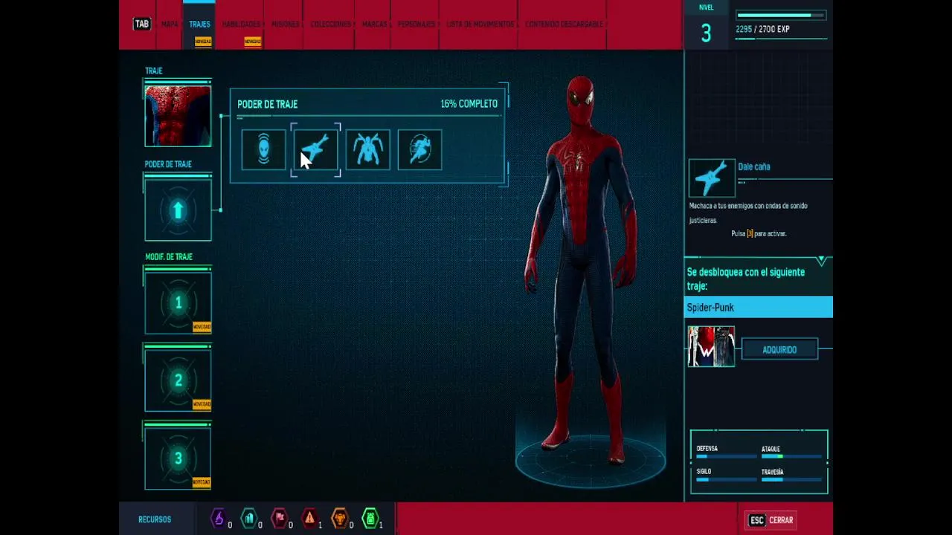Click the 16% Completo text
This screenshot has height=535, width=952.
[x=469, y=104]
